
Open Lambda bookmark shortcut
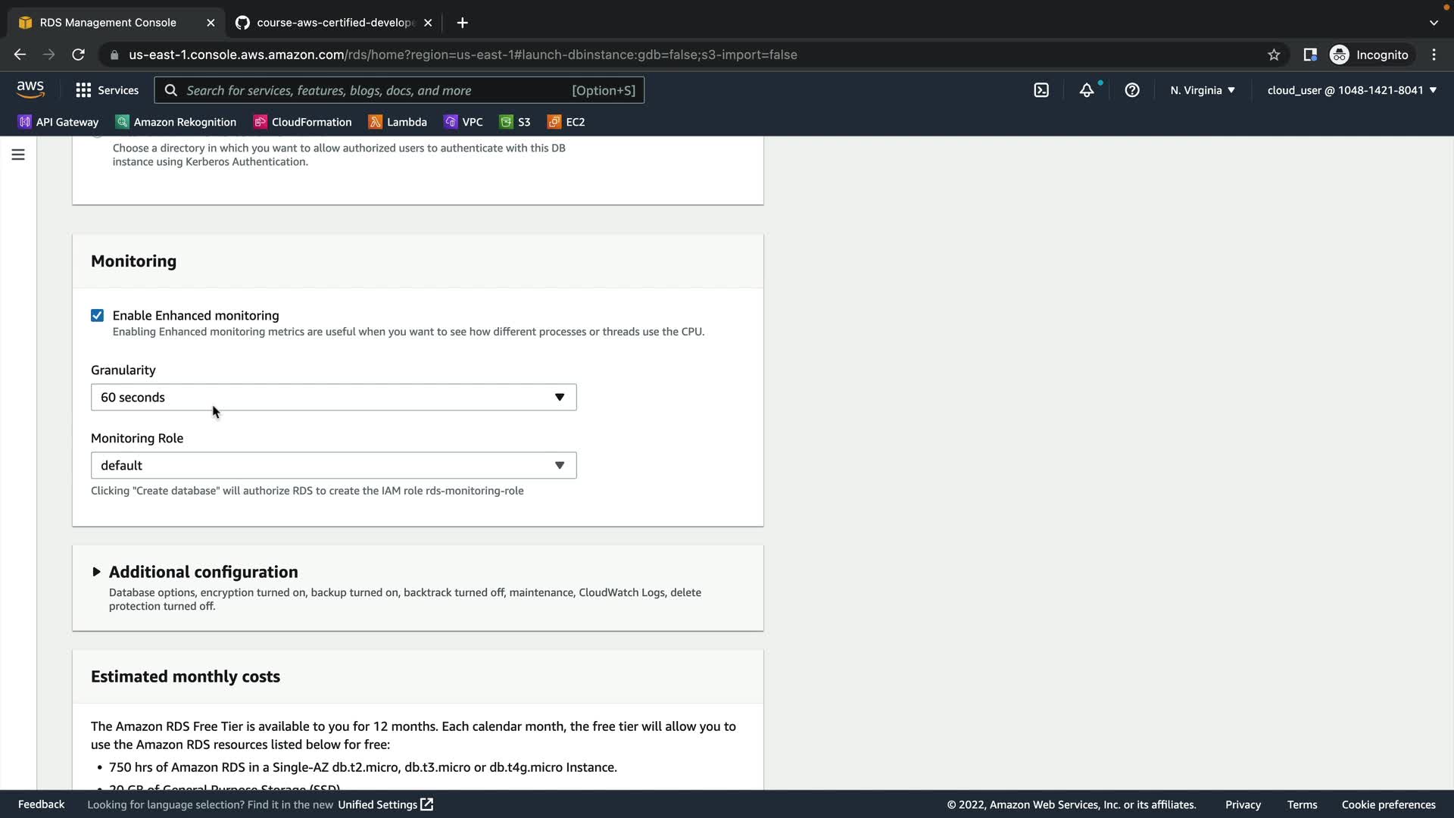pos(398,122)
